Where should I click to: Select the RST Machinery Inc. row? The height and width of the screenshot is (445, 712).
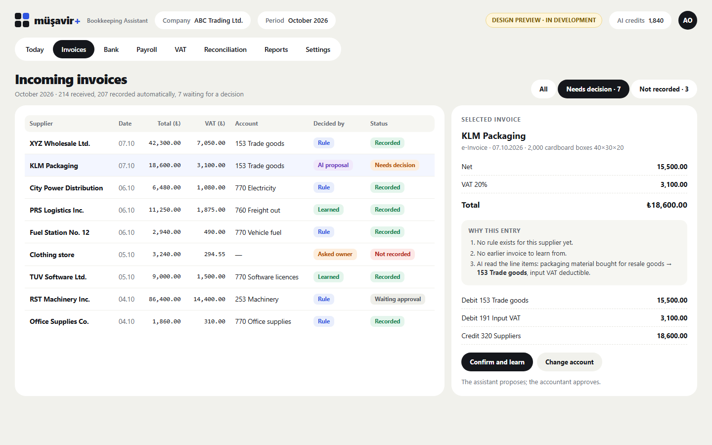[x=229, y=299]
